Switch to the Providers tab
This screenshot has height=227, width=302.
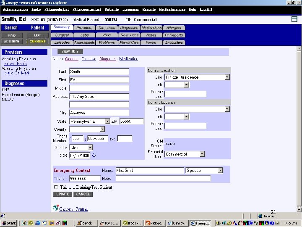(84, 28)
